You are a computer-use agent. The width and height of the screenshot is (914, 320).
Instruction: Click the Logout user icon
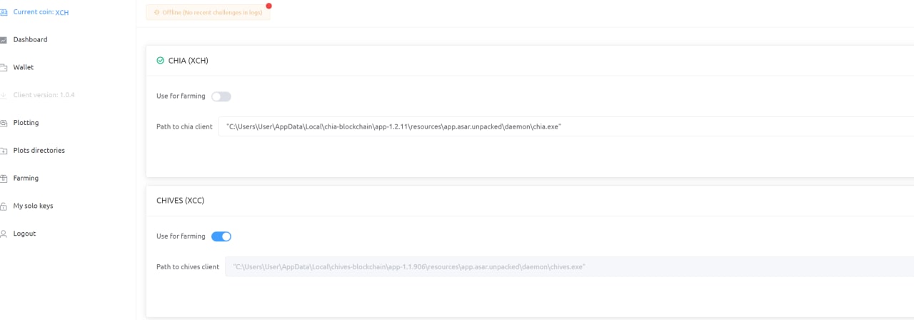click(x=3, y=234)
